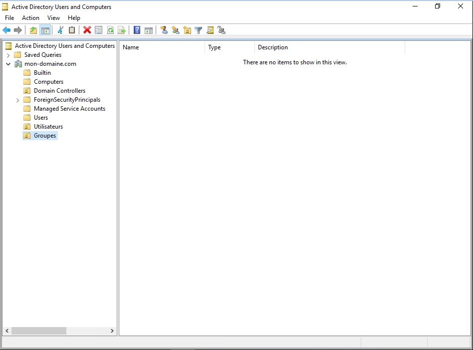Click the Cut scissors icon
Screen dimensions: 473x350
click(x=60, y=30)
